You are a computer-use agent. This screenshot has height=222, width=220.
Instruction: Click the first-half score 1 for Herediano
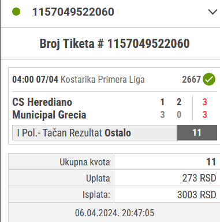pos(162,102)
